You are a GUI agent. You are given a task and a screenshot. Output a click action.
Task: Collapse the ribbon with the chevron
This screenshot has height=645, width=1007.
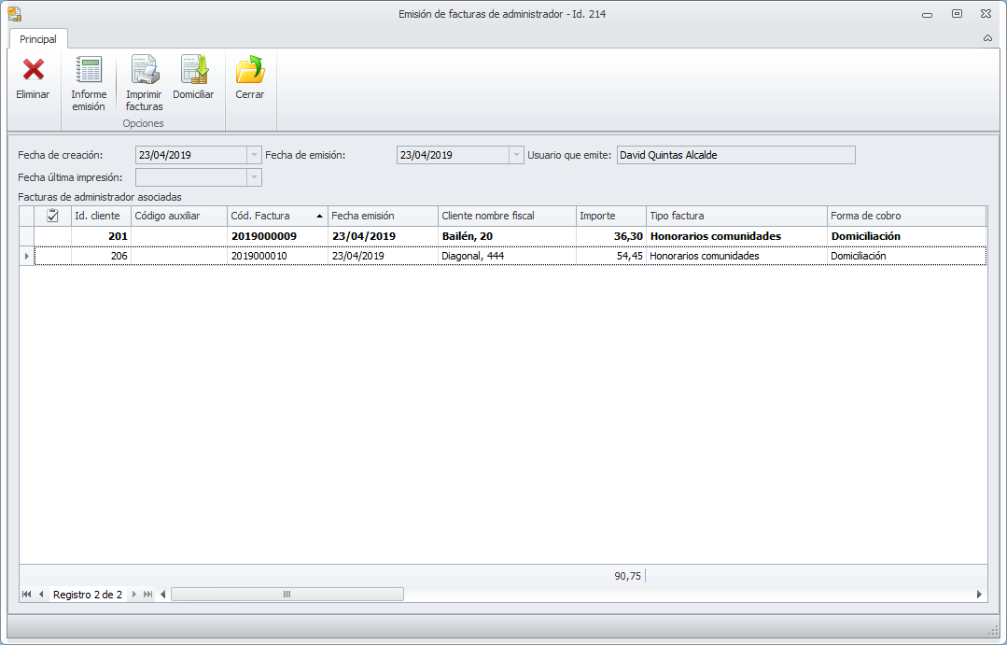[987, 38]
